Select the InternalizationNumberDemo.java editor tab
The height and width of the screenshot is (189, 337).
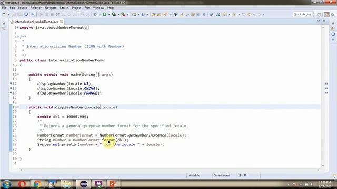coord(36,22)
